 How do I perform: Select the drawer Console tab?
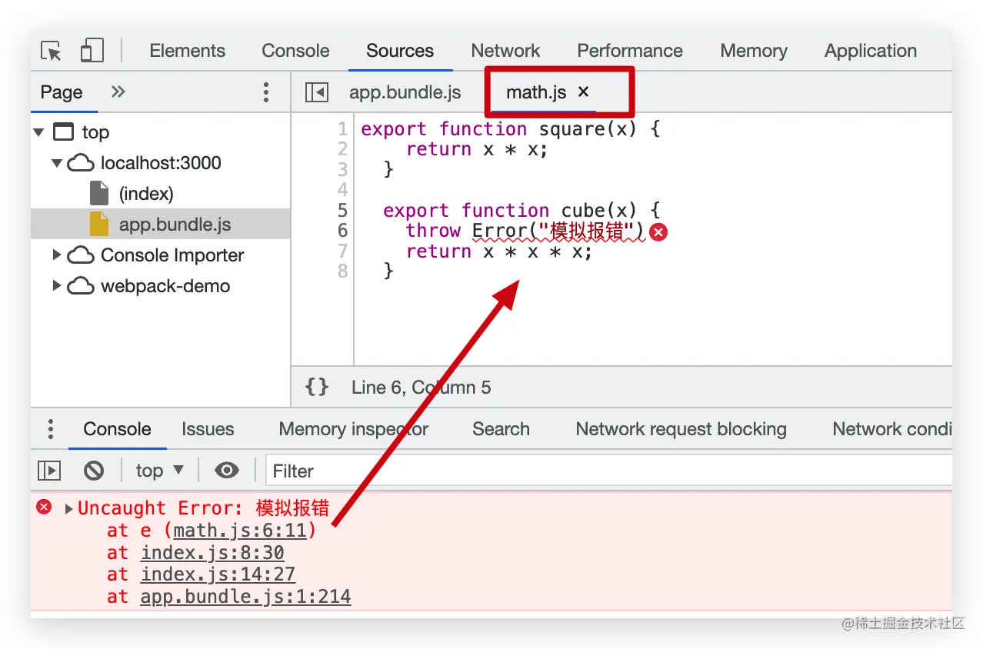[x=117, y=429]
